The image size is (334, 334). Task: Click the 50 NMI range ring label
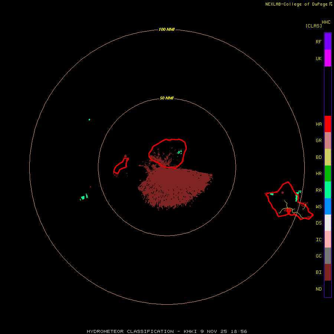pyautogui.click(x=167, y=98)
